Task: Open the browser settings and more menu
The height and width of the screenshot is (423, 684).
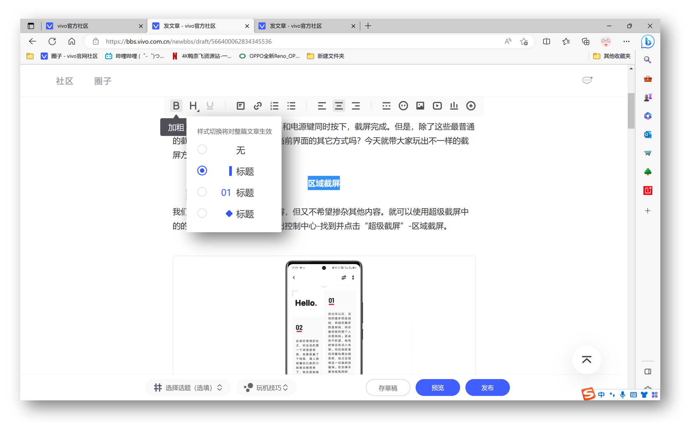Action: coord(626,41)
